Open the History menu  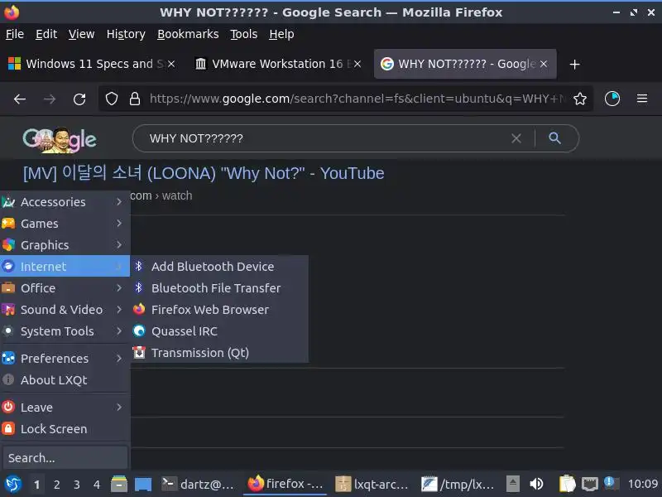[x=126, y=34]
